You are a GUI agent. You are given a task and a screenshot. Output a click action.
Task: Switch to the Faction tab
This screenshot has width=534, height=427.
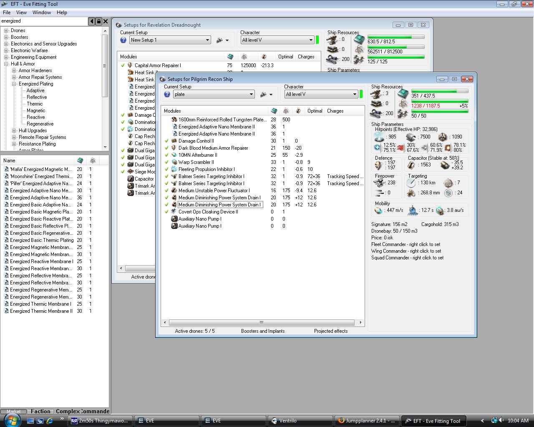[x=40, y=411]
